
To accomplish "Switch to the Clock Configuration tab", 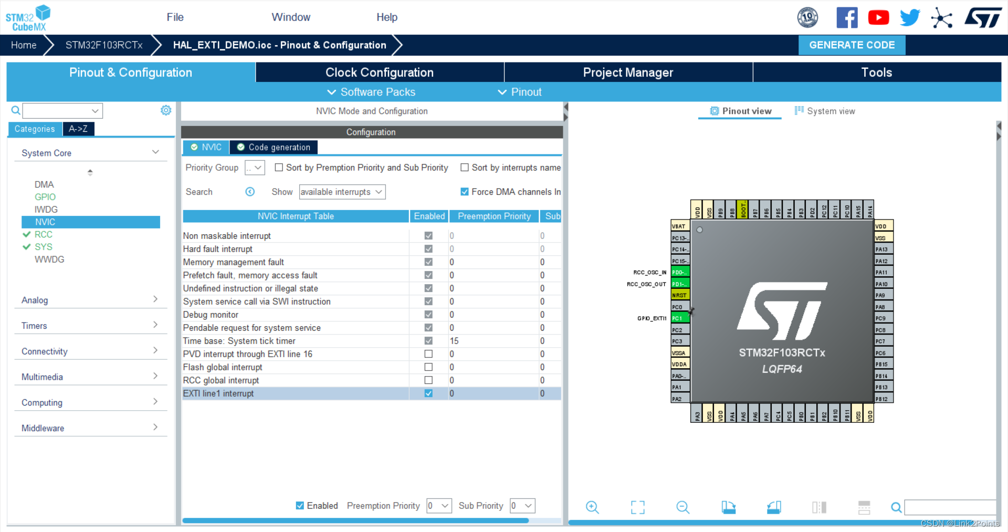I will 380,72.
